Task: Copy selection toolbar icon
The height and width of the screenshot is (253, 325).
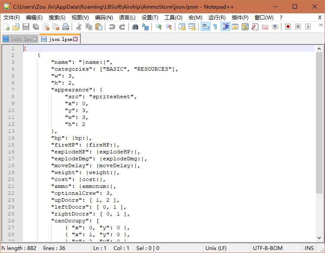Action: point(89,27)
